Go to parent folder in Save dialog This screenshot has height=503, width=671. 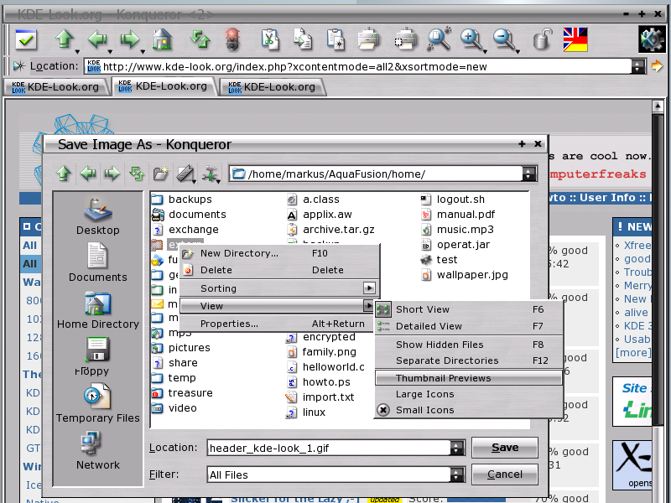64,174
